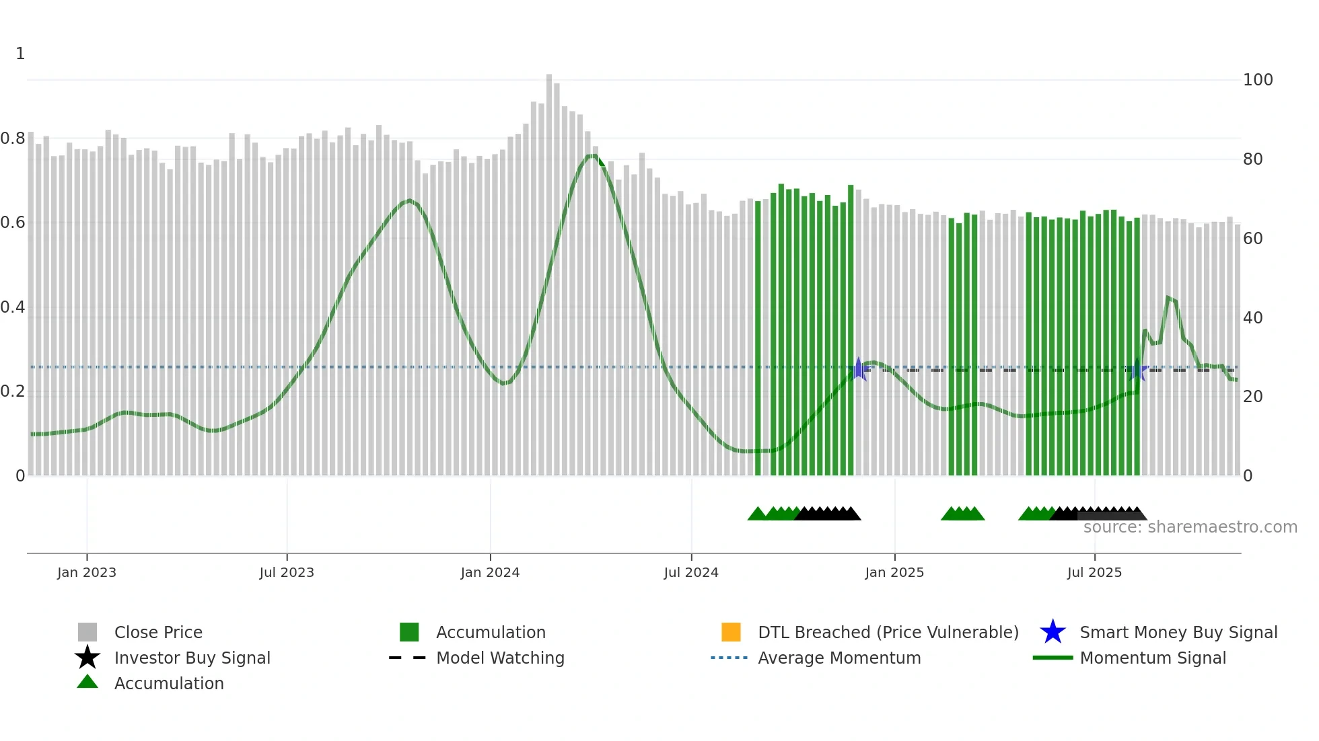This screenshot has width=1319, height=741.
Task: Select the tallest gray close price bar
Action: 549,269
